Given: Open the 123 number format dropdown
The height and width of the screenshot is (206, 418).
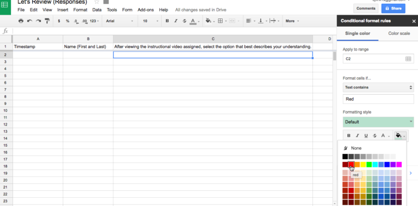Looking at the screenshot, I should (x=94, y=21).
